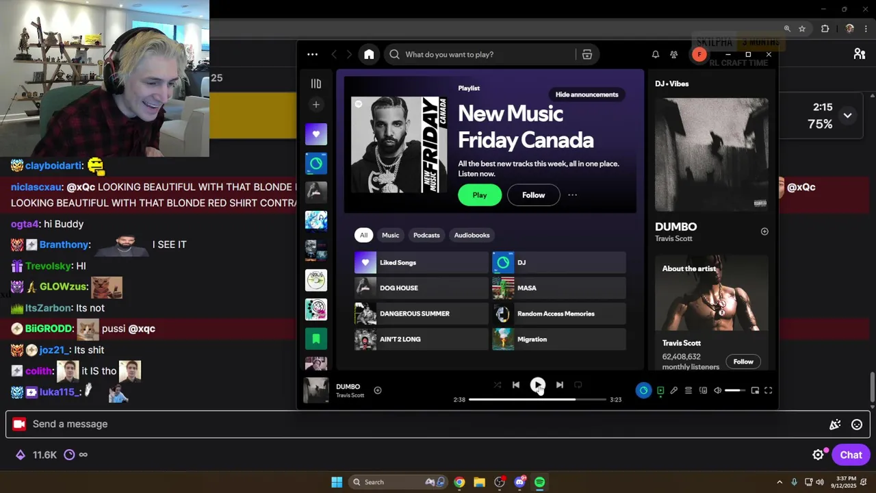Open Random Access Memories tile
The image size is (876, 493).
pyautogui.click(x=559, y=314)
